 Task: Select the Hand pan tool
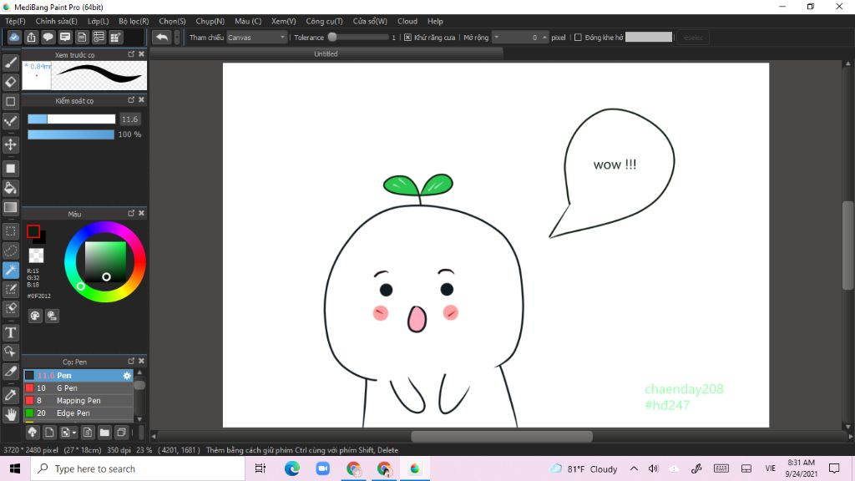click(x=10, y=415)
